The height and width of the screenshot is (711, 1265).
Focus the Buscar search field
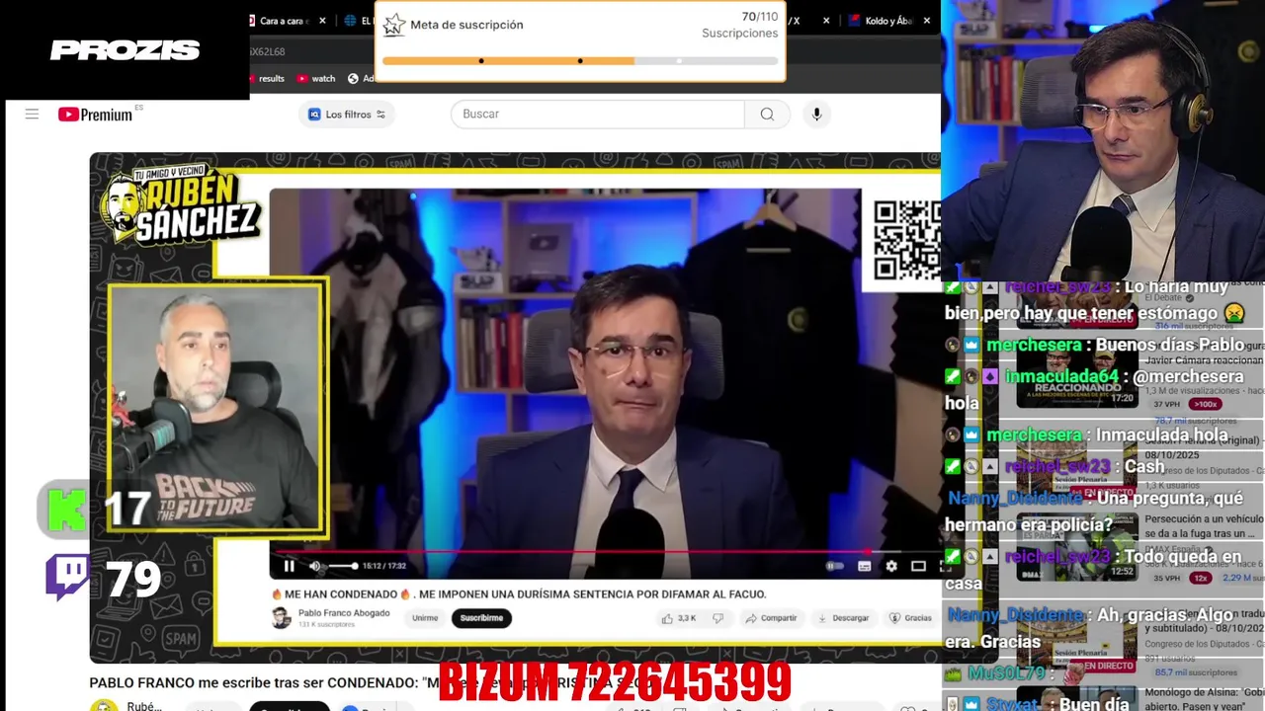point(597,114)
